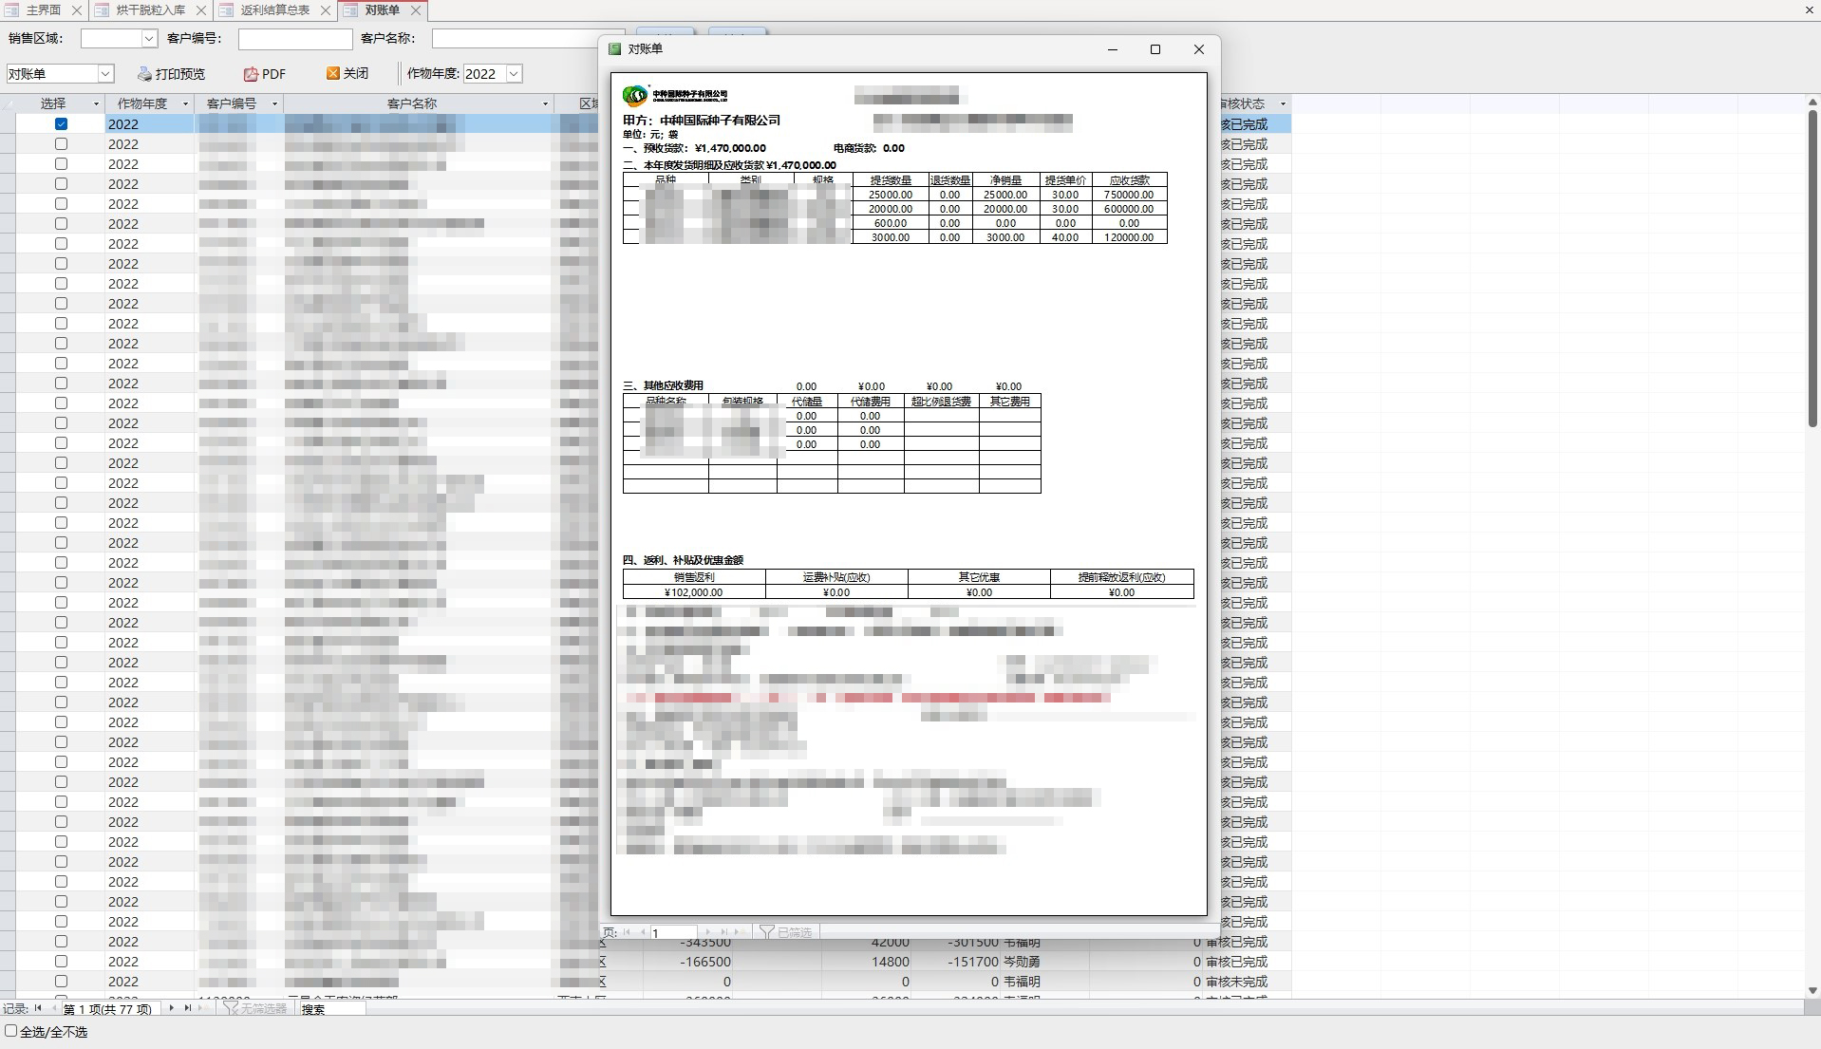1821x1049 pixels.
Task: Select the 对账单 tab
Action: (x=383, y=10)
